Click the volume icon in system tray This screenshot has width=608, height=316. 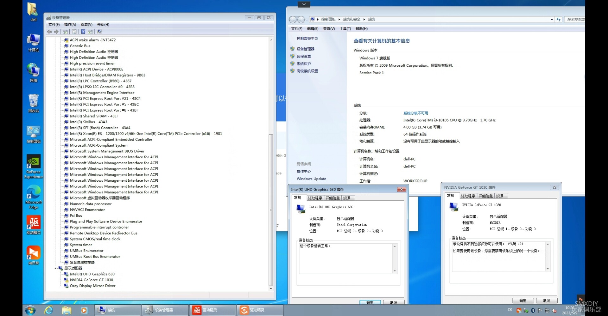[x=554, y=310]
